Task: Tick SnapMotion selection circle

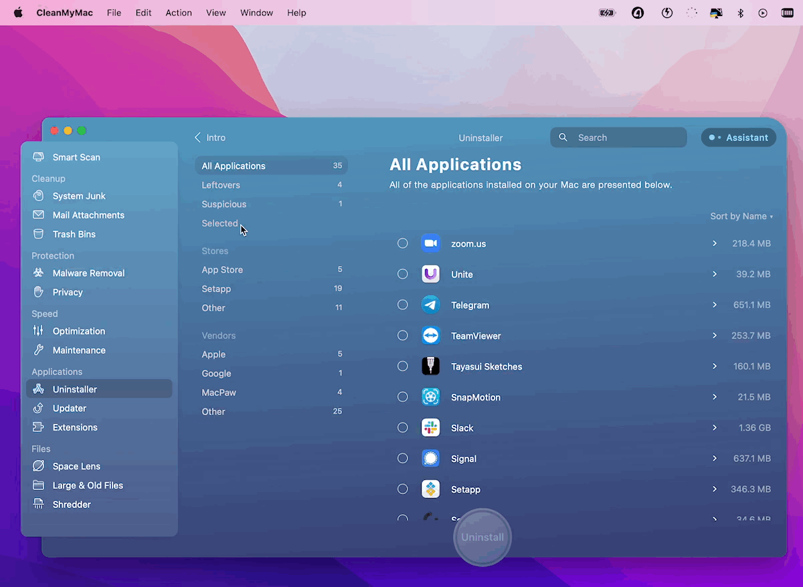Action: [x=403, y=397]
